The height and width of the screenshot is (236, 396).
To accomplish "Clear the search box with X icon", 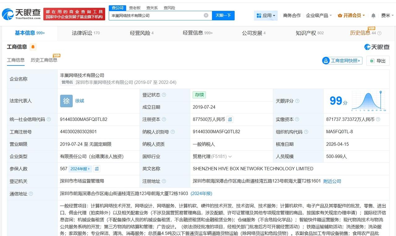I will click(206, 15).
